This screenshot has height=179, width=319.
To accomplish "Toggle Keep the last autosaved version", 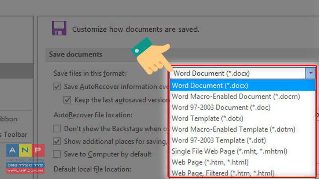I will [67, 100].
